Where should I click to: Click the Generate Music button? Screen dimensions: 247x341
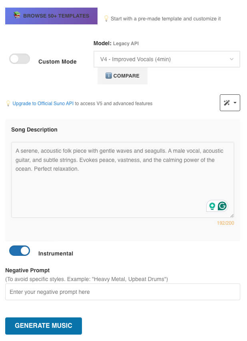[x=44, y=325]
